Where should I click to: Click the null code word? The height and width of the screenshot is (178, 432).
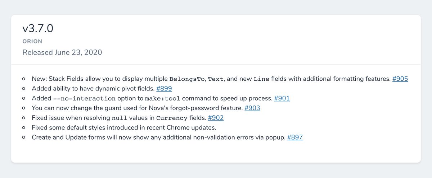point(119,118)
